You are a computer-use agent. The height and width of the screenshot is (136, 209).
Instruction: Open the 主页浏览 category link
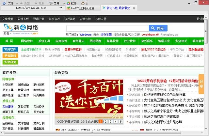tap(8, 85)
